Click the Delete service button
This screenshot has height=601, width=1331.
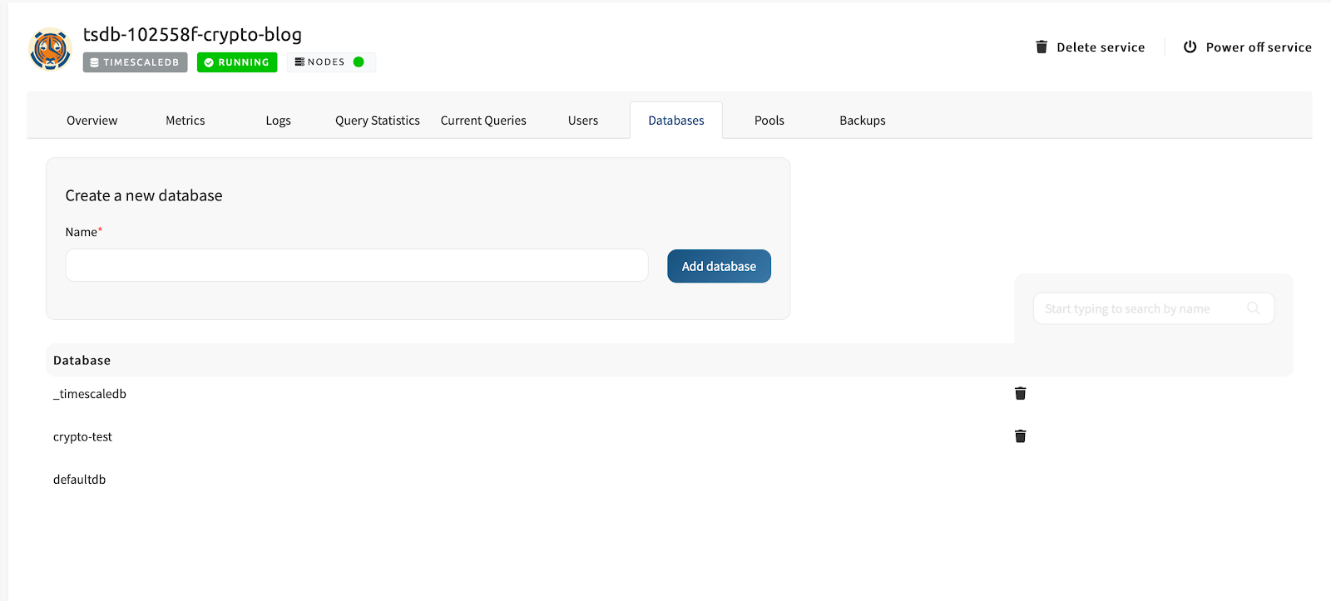[1090, 47]
